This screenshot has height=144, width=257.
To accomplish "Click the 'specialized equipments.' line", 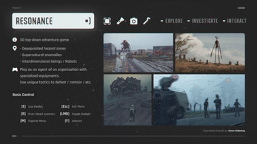I will (40, 76).
